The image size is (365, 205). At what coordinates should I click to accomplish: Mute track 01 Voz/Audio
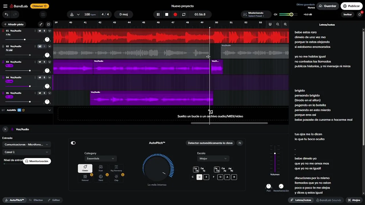(40, 31)
